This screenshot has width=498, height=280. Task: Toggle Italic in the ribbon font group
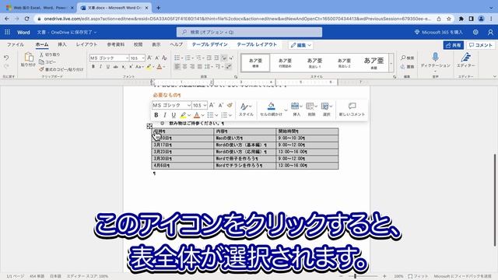pyautogui.click(x=100, y=67)
